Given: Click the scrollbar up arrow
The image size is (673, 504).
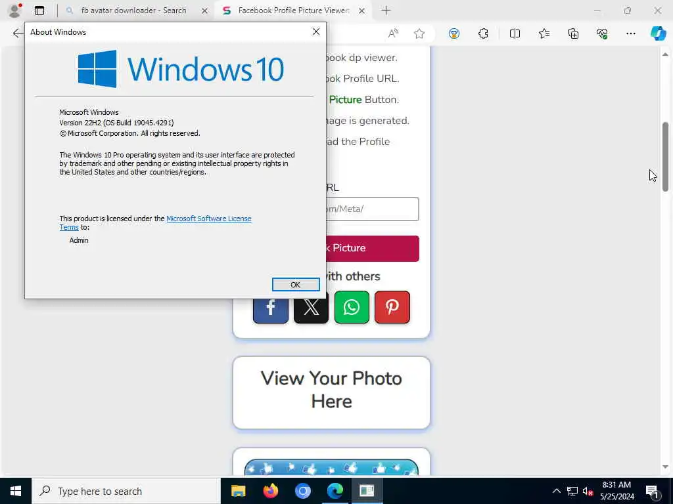Looking at the screenshot, I should 665,54.
